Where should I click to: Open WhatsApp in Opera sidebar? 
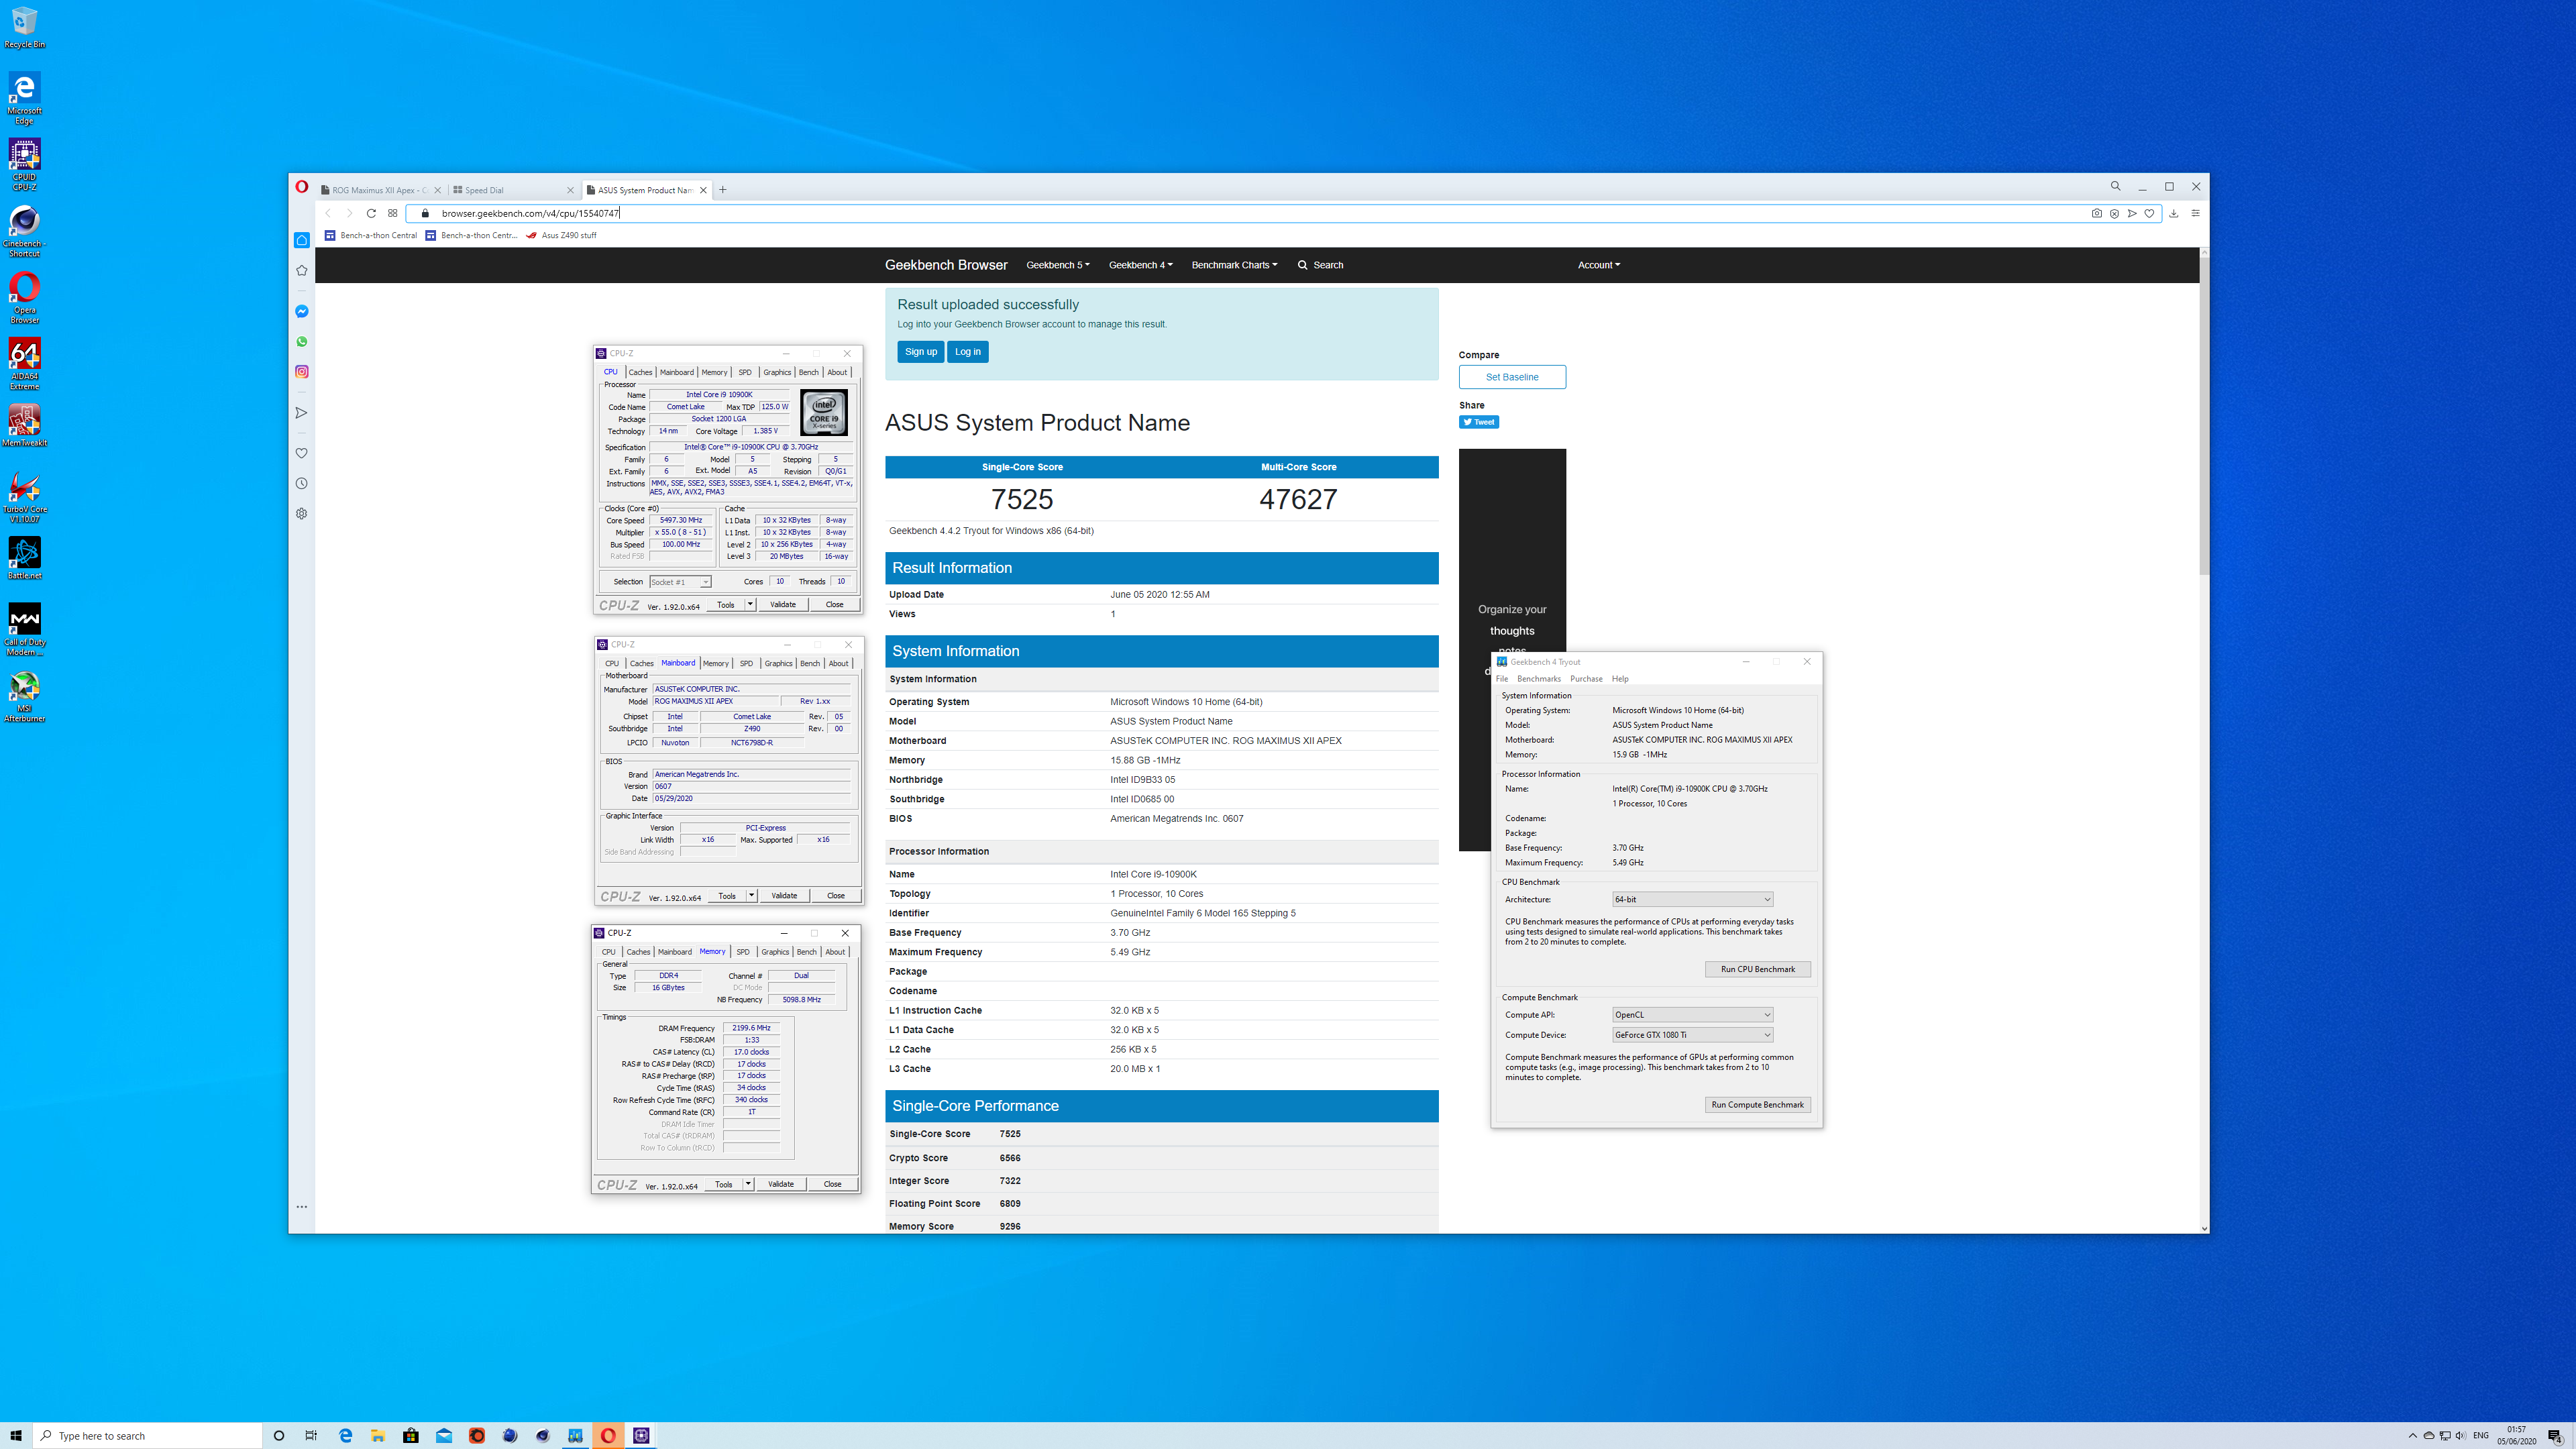click(x=302, y=341)
